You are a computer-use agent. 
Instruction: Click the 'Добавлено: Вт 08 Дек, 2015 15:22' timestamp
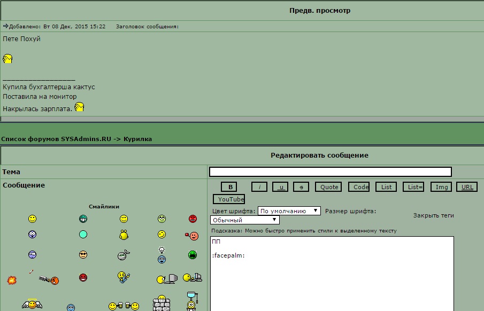(x=57, y=27)
